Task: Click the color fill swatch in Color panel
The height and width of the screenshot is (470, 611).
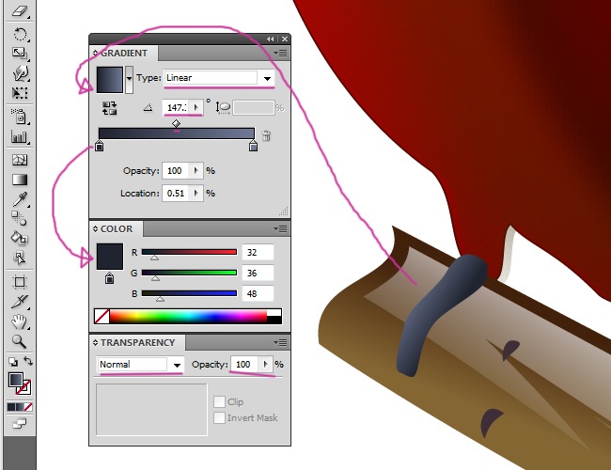Action: tap(110, 257)
